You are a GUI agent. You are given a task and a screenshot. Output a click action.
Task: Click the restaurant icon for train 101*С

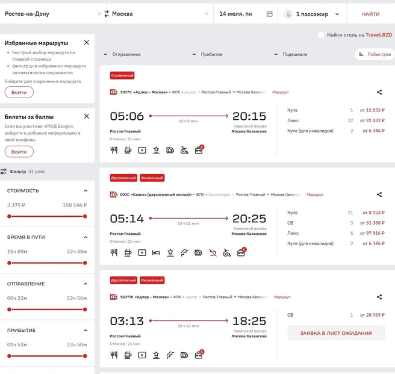pyautogui.click(x=114, y=151)
